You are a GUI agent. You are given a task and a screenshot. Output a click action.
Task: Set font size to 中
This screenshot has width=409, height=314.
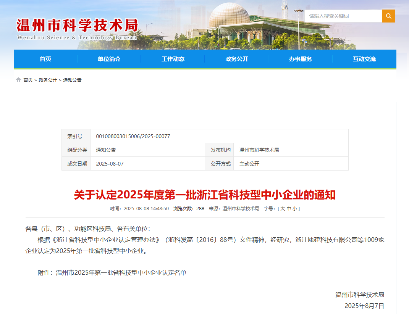[x=289, y=209]
